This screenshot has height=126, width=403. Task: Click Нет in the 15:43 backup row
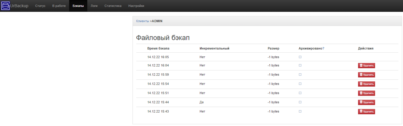pos(202,111)
